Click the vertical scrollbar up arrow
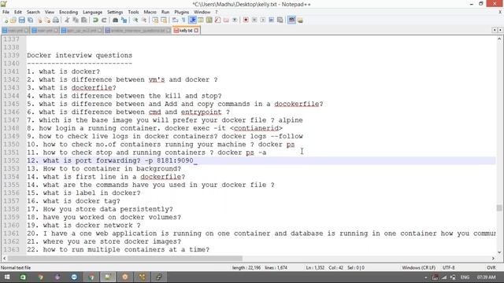Viewport: 504px width, 283px height. (499, 39)
